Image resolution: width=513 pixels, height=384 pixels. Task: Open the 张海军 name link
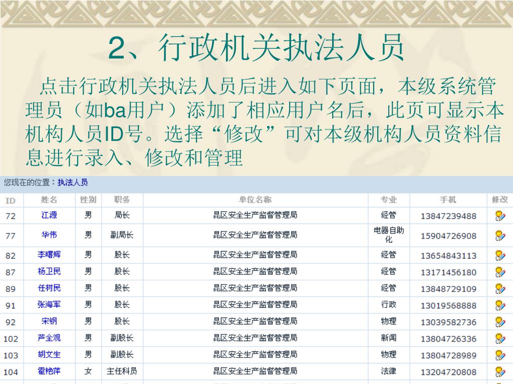pyautogui.click(x=49, y=304)
